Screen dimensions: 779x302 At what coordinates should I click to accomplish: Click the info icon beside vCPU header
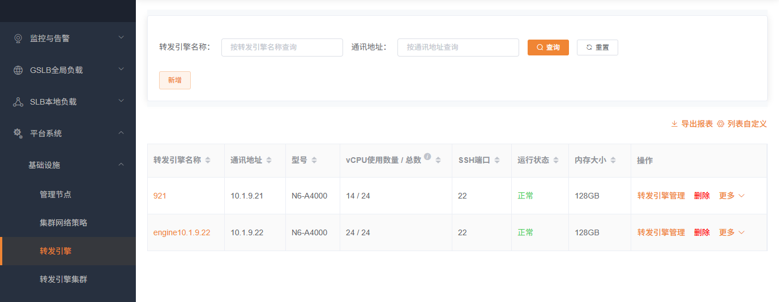click(x=428, y=157)
